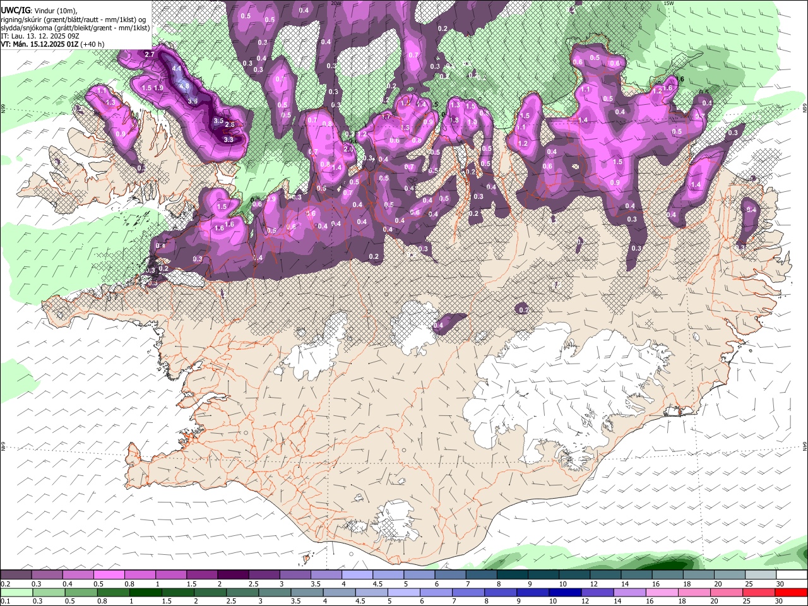Click the lilac rain swatch labelled 14
The image size is (808, 606).
coord(630,593)
